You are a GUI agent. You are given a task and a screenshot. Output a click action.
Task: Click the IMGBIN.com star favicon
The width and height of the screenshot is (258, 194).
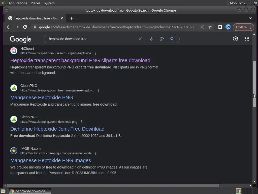click(14, 151)
